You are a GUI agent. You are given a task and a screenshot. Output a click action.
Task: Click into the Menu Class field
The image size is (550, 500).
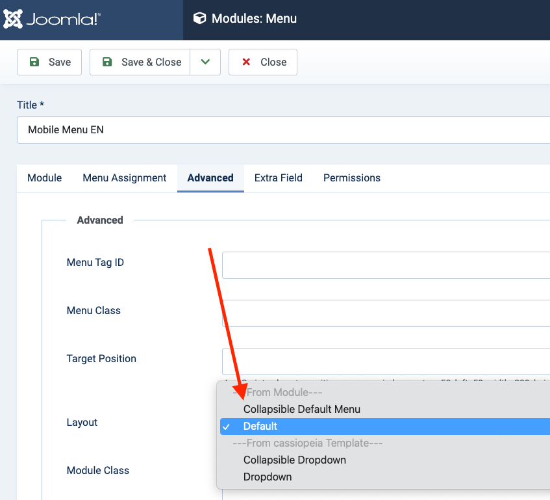386,313
